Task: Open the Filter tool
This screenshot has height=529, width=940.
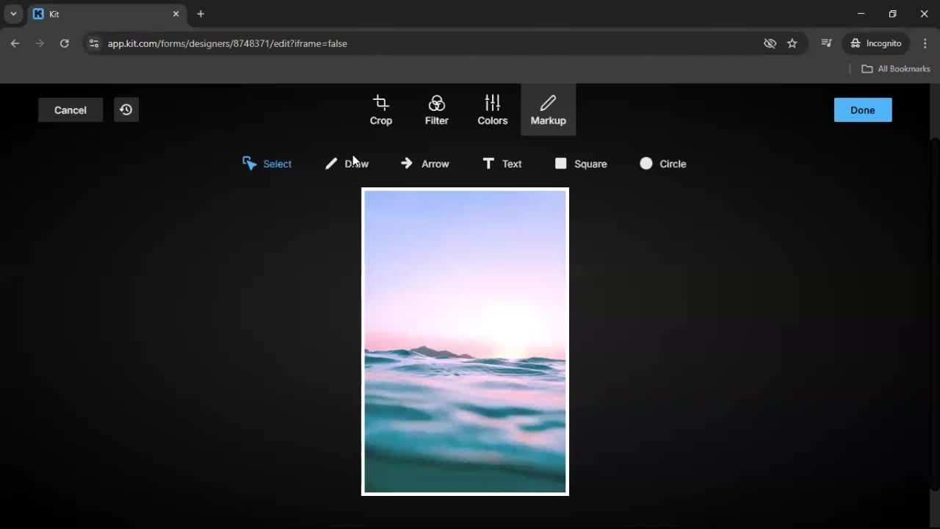Action: pyautogui.click(x=436, y=109)
